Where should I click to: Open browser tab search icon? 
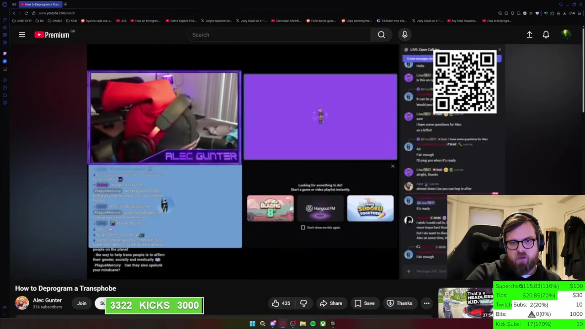tap(561, 4)
